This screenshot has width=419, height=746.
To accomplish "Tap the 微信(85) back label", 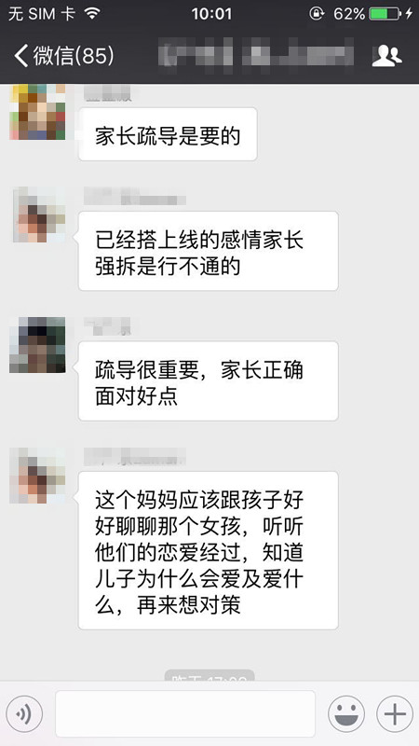I will point(74,56).
